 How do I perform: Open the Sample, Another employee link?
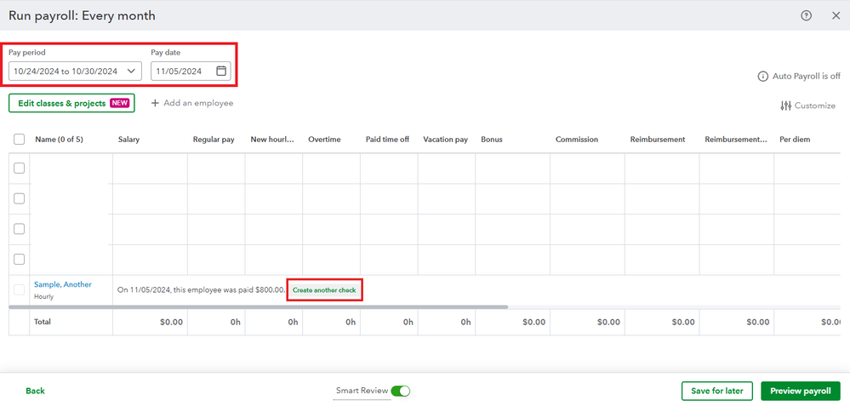coord(63,284)
